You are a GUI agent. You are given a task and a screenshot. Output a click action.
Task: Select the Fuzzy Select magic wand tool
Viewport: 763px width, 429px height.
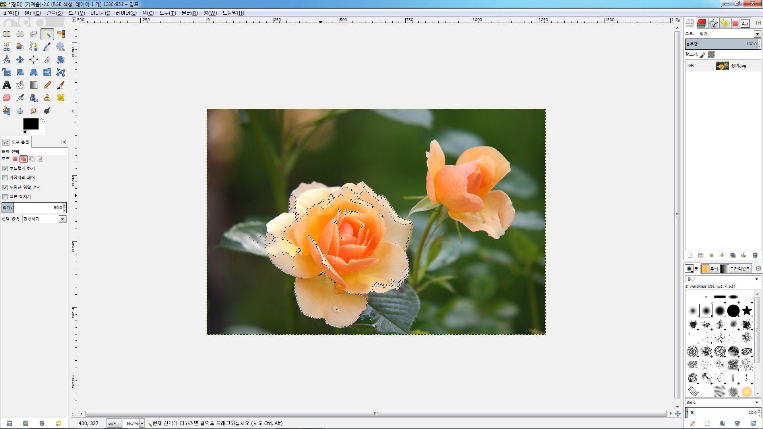[47, 34]
